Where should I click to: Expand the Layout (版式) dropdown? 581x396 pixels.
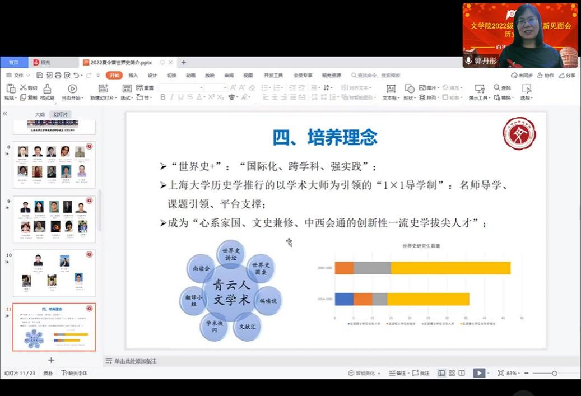click(127, 97)
